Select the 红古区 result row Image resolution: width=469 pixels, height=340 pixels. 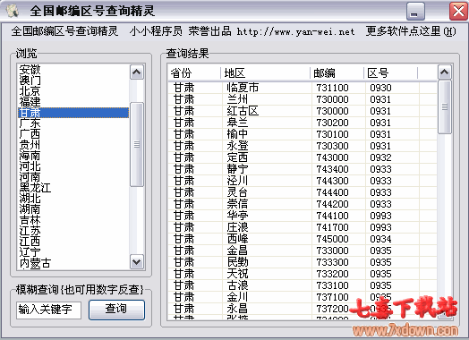(x=303, y=111)
